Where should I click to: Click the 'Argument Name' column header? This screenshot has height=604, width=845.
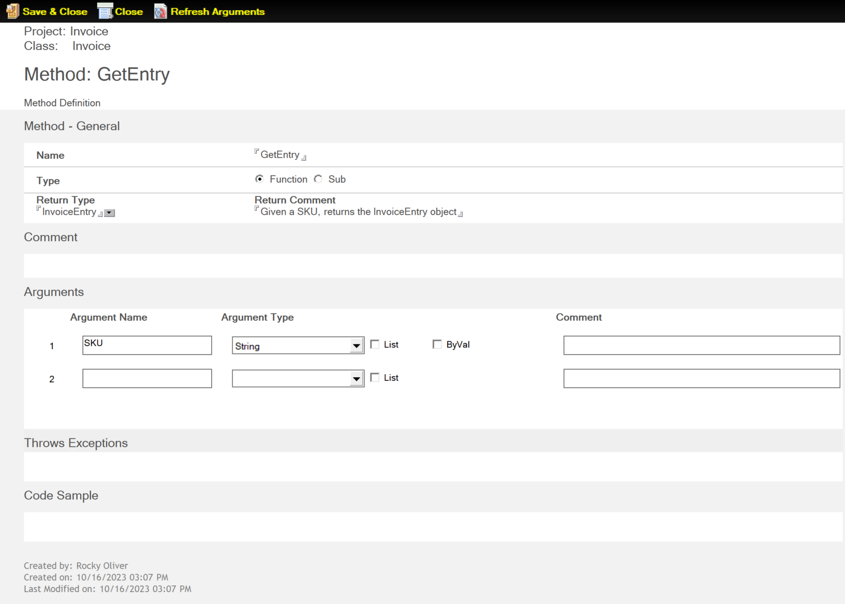(x=109, y=317)
